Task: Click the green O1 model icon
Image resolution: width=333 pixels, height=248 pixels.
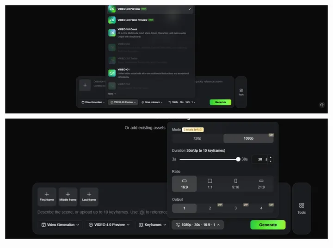Action: pyautogui.click(x=112, y=73)
